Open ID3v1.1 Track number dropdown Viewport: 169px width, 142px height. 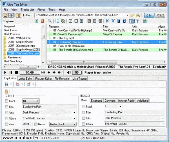[x=38, y=101]
